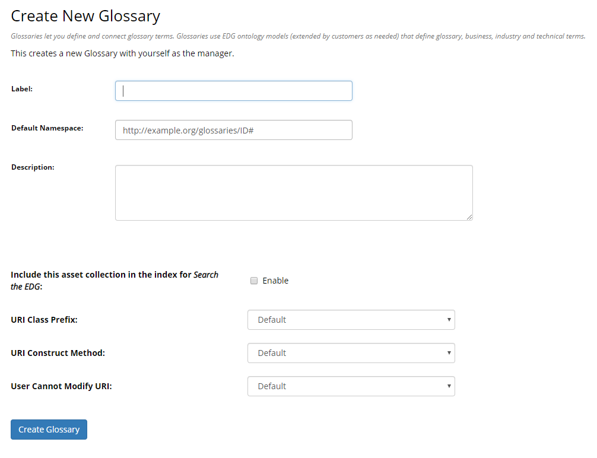The width and height of the screenshot is (597, 458).
Task: Click inside the Description text area
Action: [x=294, y=192]
